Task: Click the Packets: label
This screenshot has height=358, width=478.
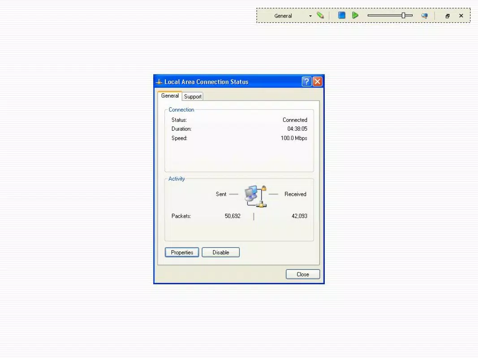Action: (181, 216)
